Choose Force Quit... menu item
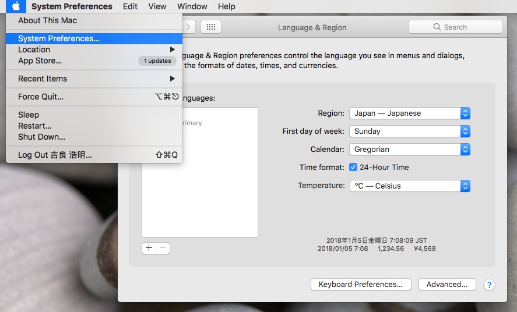Viewport: 517px width, 312px height. click(x=94, y=97)
